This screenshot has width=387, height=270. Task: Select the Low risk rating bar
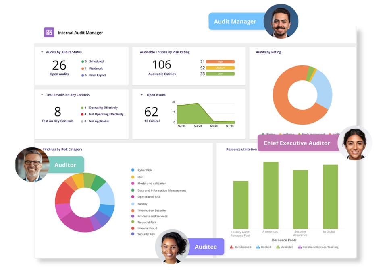coord(220,74)
